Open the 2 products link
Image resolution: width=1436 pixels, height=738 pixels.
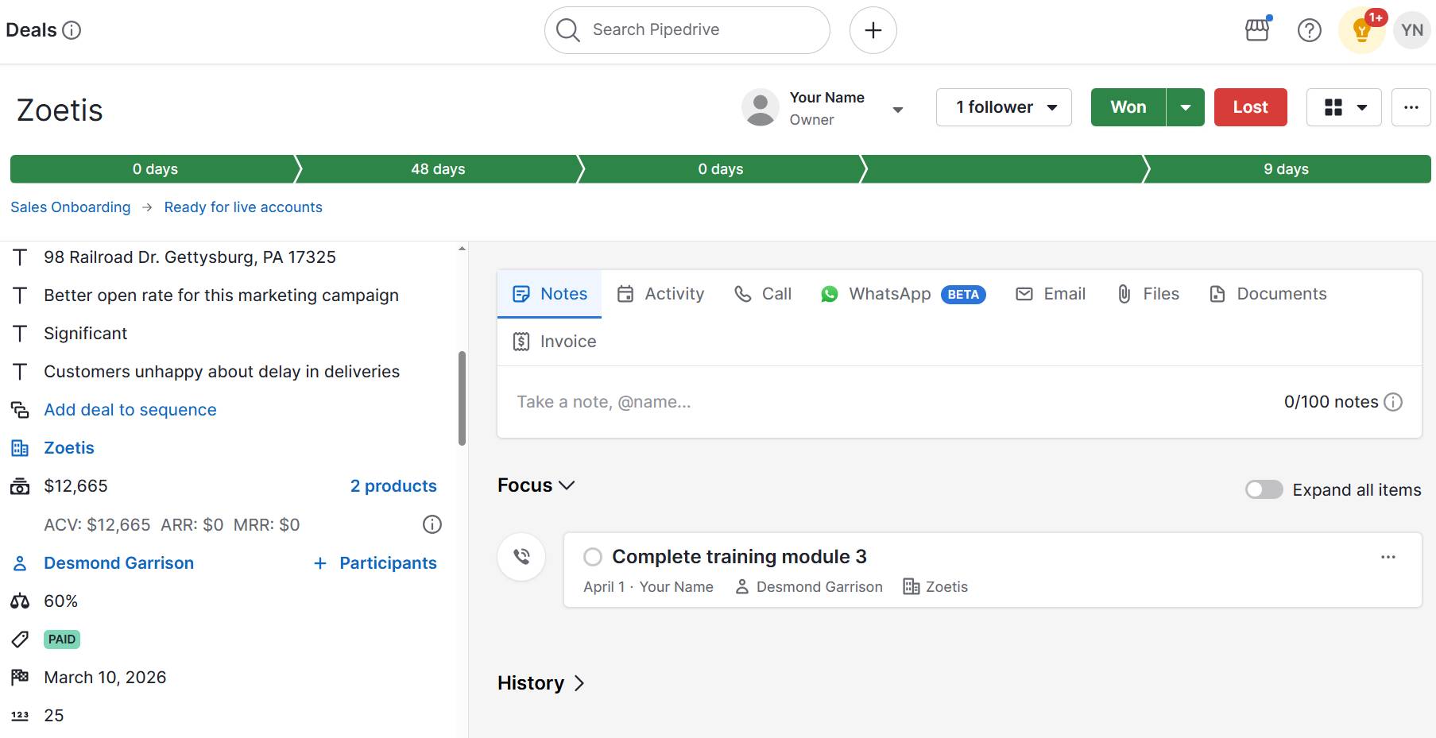[393, 486]
